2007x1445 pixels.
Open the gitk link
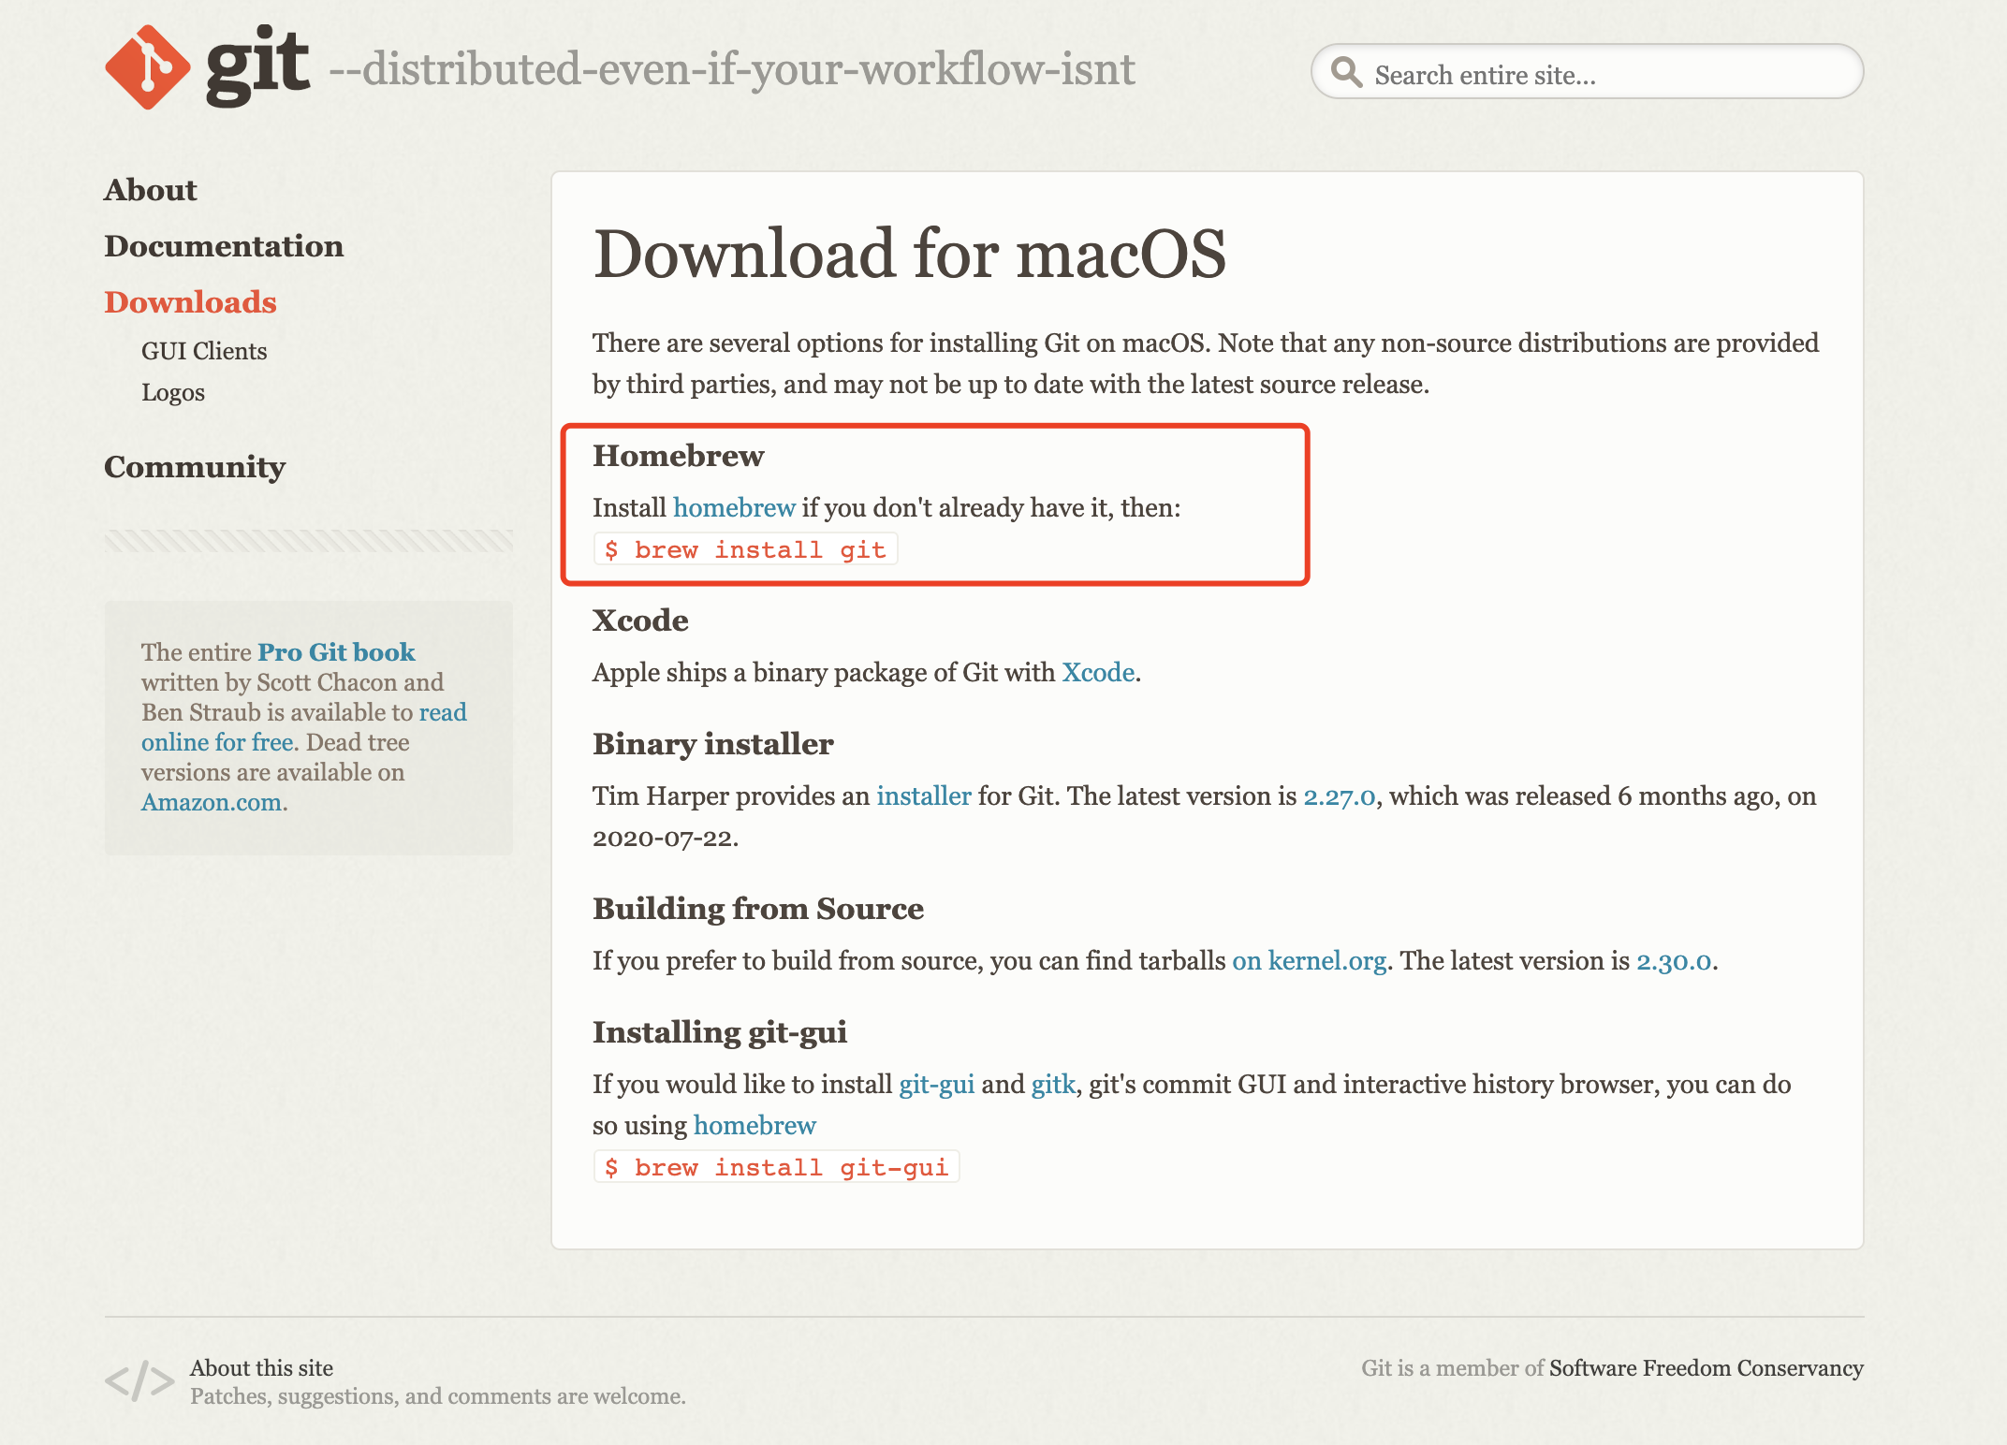[x=1053, y=1084]
